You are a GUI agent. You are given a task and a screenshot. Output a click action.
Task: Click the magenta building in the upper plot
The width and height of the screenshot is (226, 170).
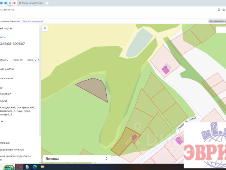(x=165, y=70)
